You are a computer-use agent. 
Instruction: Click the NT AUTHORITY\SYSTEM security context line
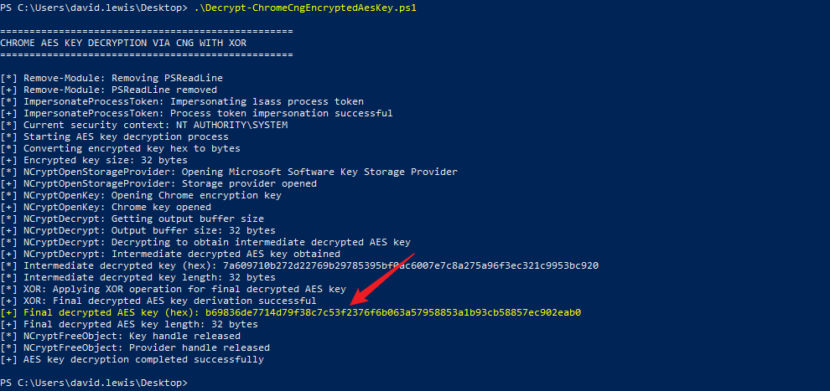pos(144,126)
